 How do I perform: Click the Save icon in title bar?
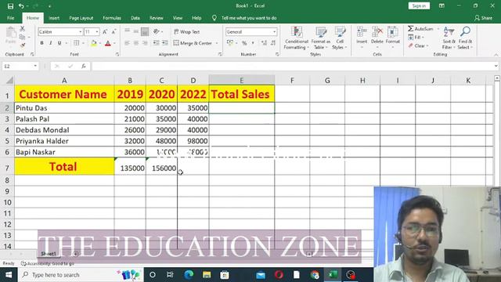10,5
